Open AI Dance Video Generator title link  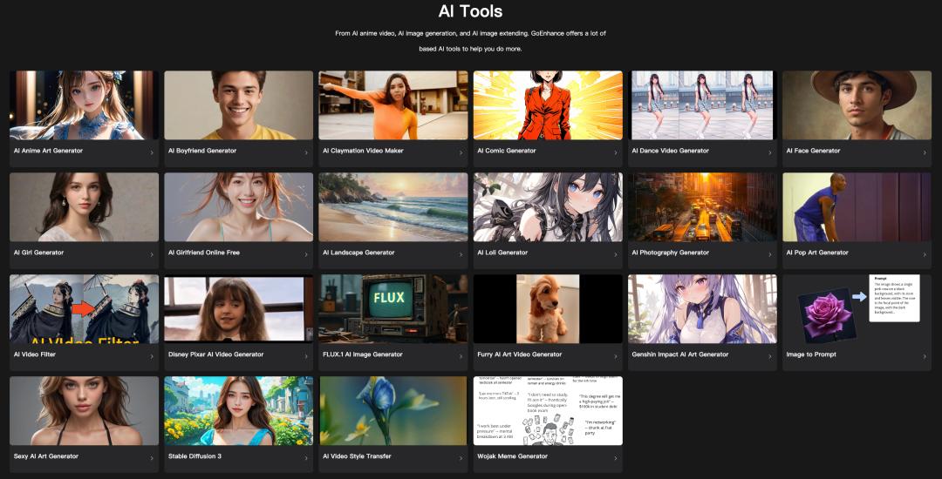(670, 151)
